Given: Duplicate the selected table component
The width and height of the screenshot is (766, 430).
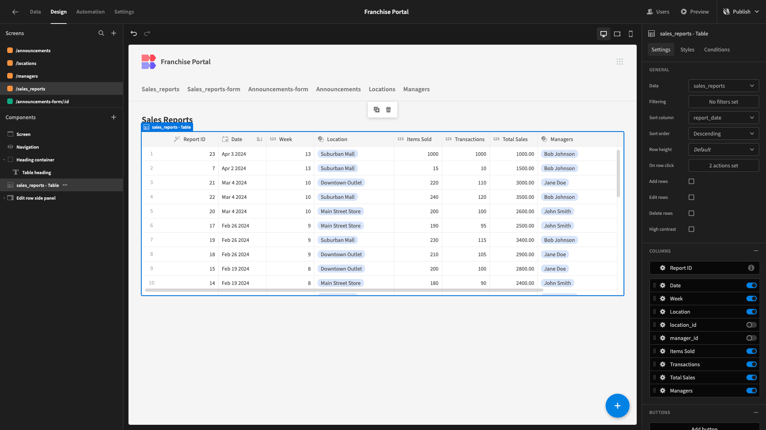Looking at the screenshot, I should pyautogui.click(x=376, y=110).
